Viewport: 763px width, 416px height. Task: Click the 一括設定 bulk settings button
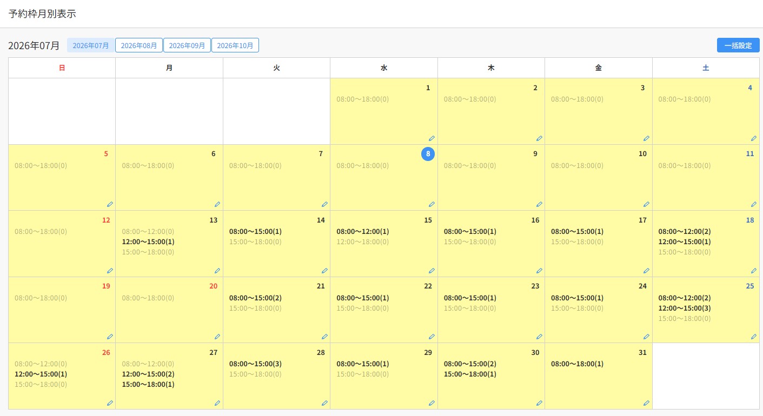[738, 45]
